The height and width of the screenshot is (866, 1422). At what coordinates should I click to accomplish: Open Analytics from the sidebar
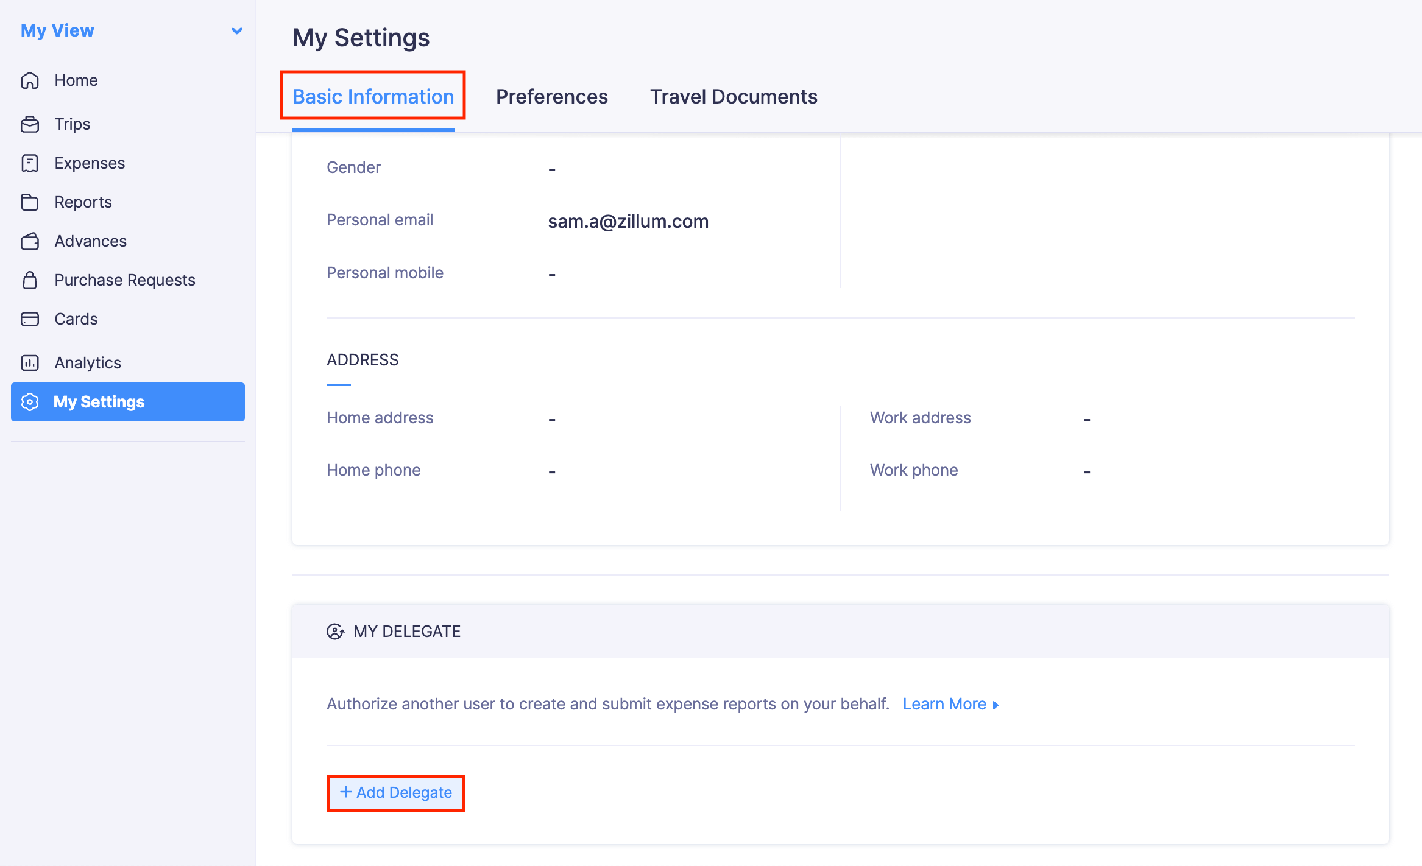coord(128,363)
